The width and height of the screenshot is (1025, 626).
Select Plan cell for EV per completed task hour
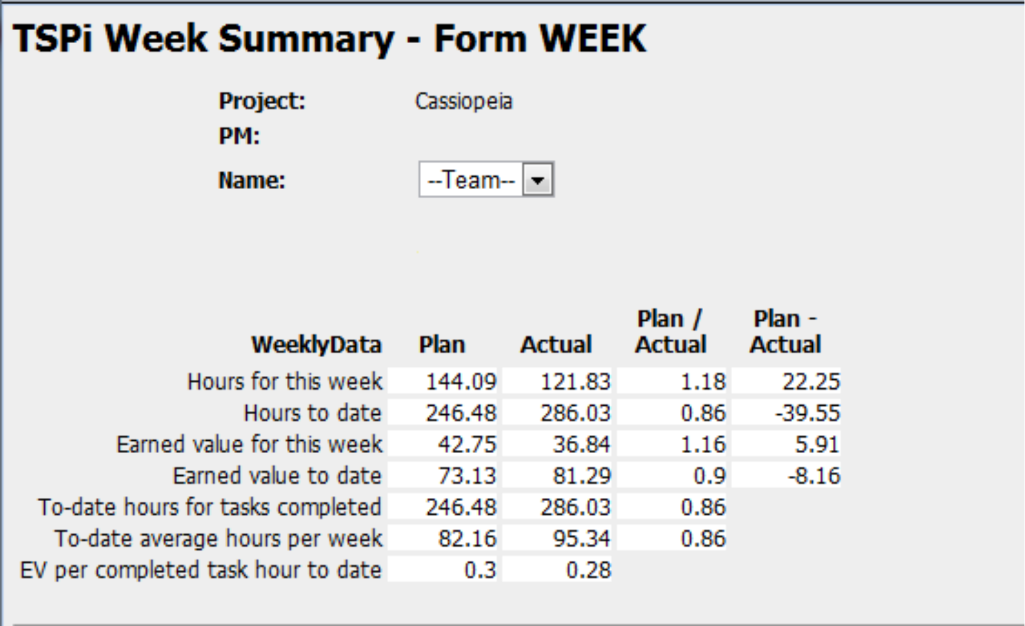[x=444, y=570]
